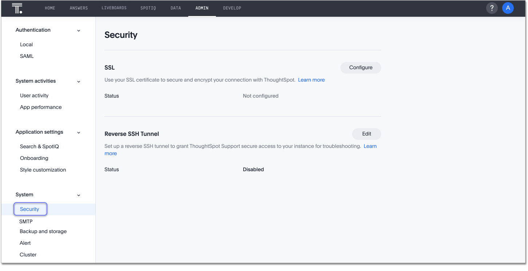Open the SSL Learn more link

click(311, 79)
